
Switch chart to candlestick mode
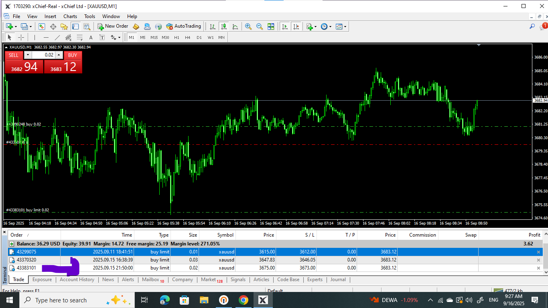224,26
